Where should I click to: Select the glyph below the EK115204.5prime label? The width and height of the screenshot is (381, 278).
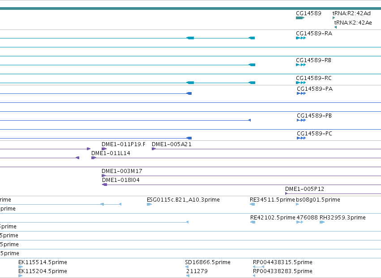tap(21, 276)
